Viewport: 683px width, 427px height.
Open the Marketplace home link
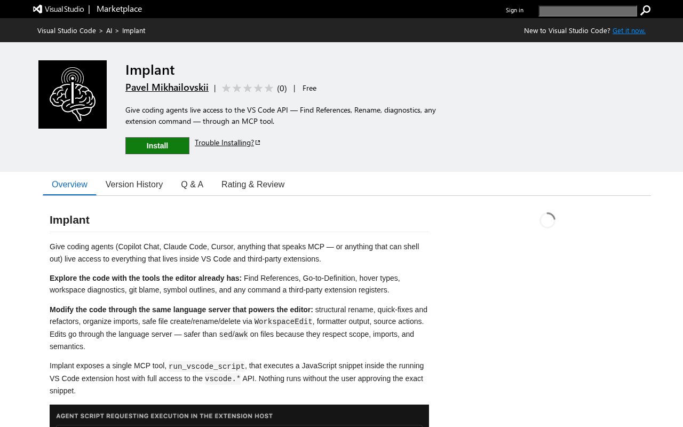coord(119,9)
